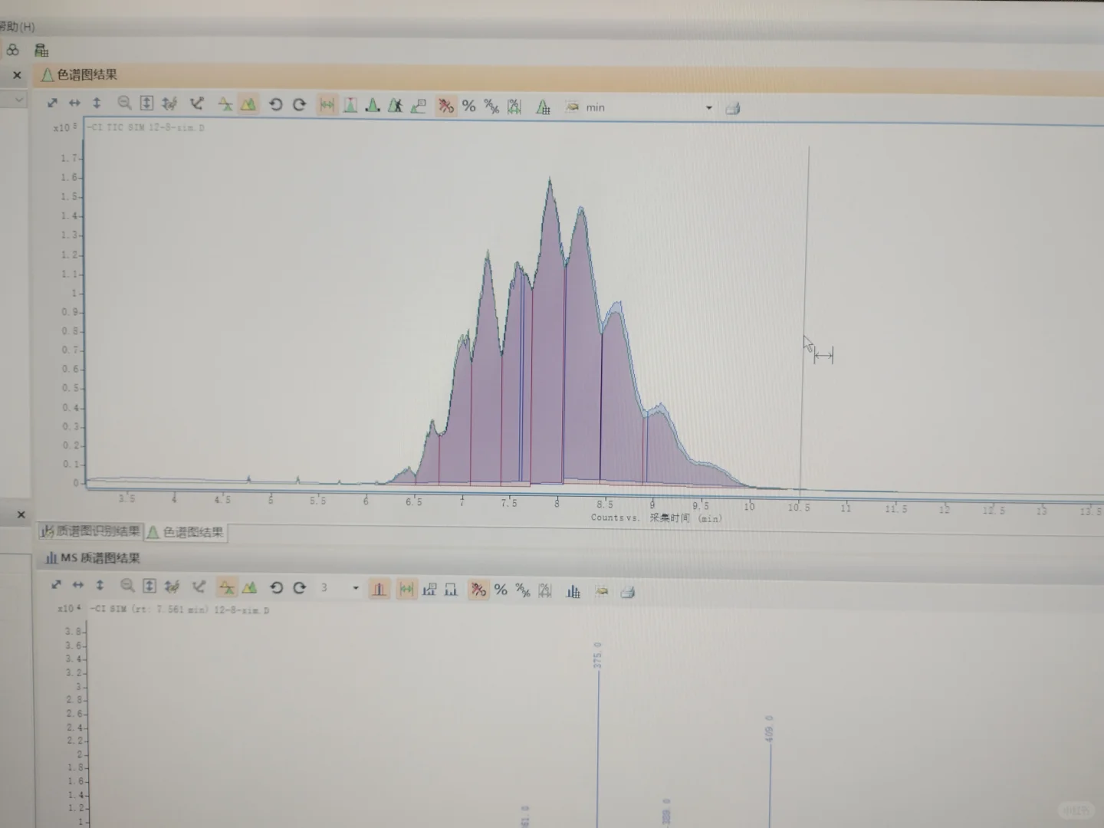
Task: Redo the zoom in chromatogram toolbar
Action: tap(299, 104)
